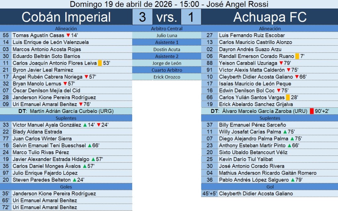Click red arrow beside Cleyberth Didier Acosta Galiano
The height and width of the screenshot is (211, 338).
coord(297,77)
